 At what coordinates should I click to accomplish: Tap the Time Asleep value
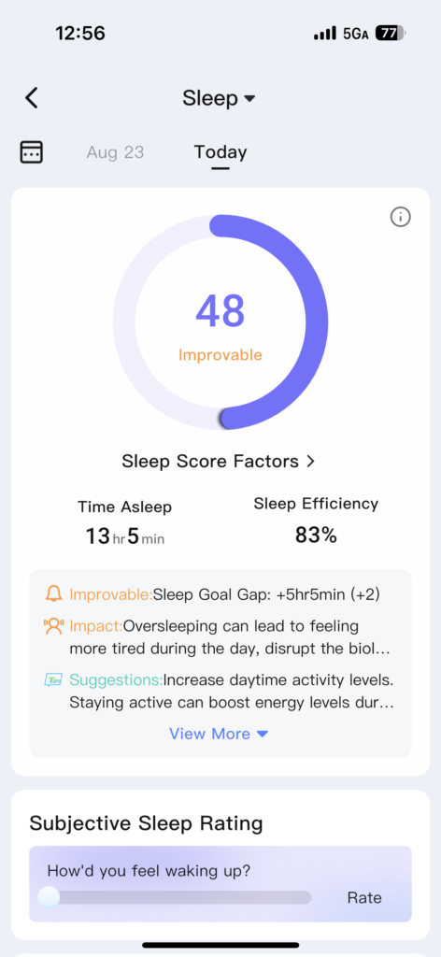[125, 537]
